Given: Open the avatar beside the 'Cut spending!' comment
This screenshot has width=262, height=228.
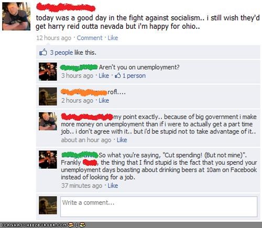Looking at the screenshot, I should 48,159.
